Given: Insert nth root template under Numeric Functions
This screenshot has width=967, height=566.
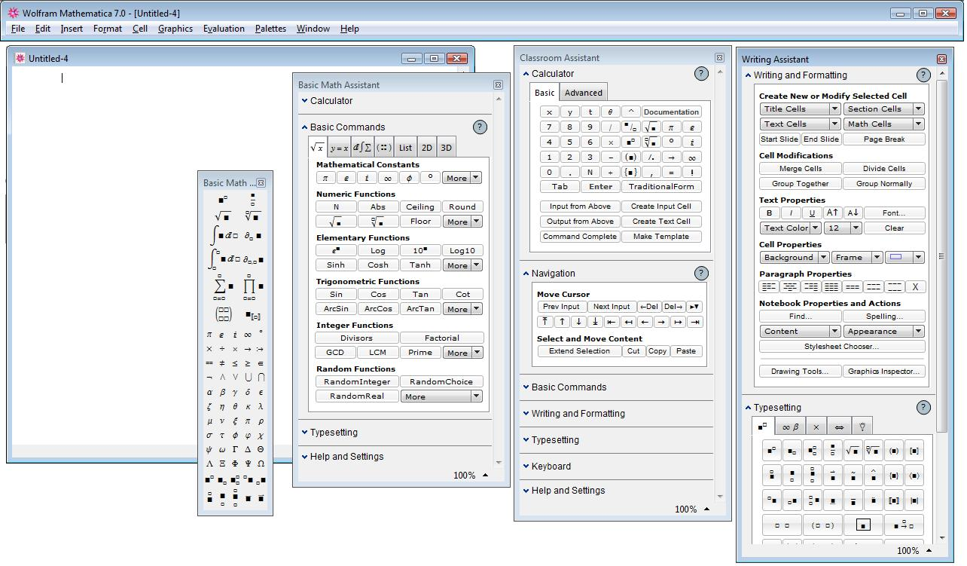Looking at the screenshot, I should (378, 222).
